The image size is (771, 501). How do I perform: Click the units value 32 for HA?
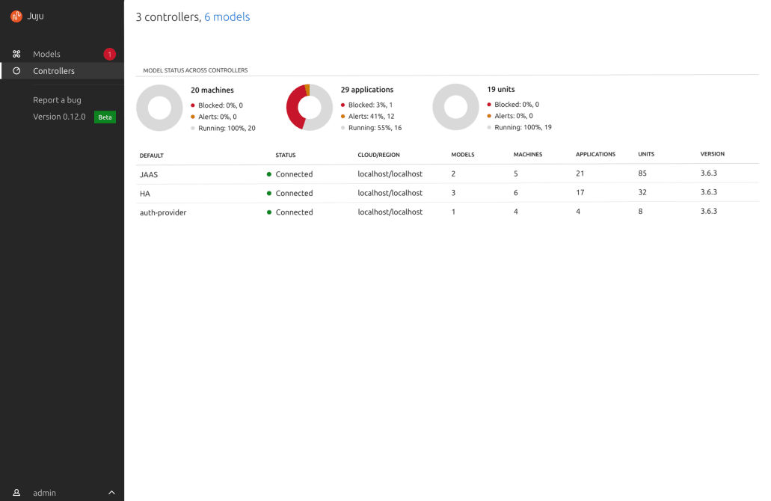[642, 192]
